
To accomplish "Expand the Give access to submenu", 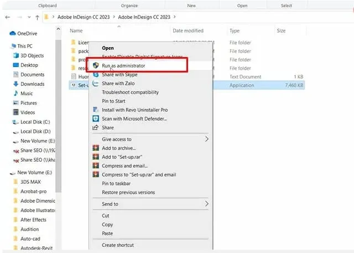I will [151, 140].
